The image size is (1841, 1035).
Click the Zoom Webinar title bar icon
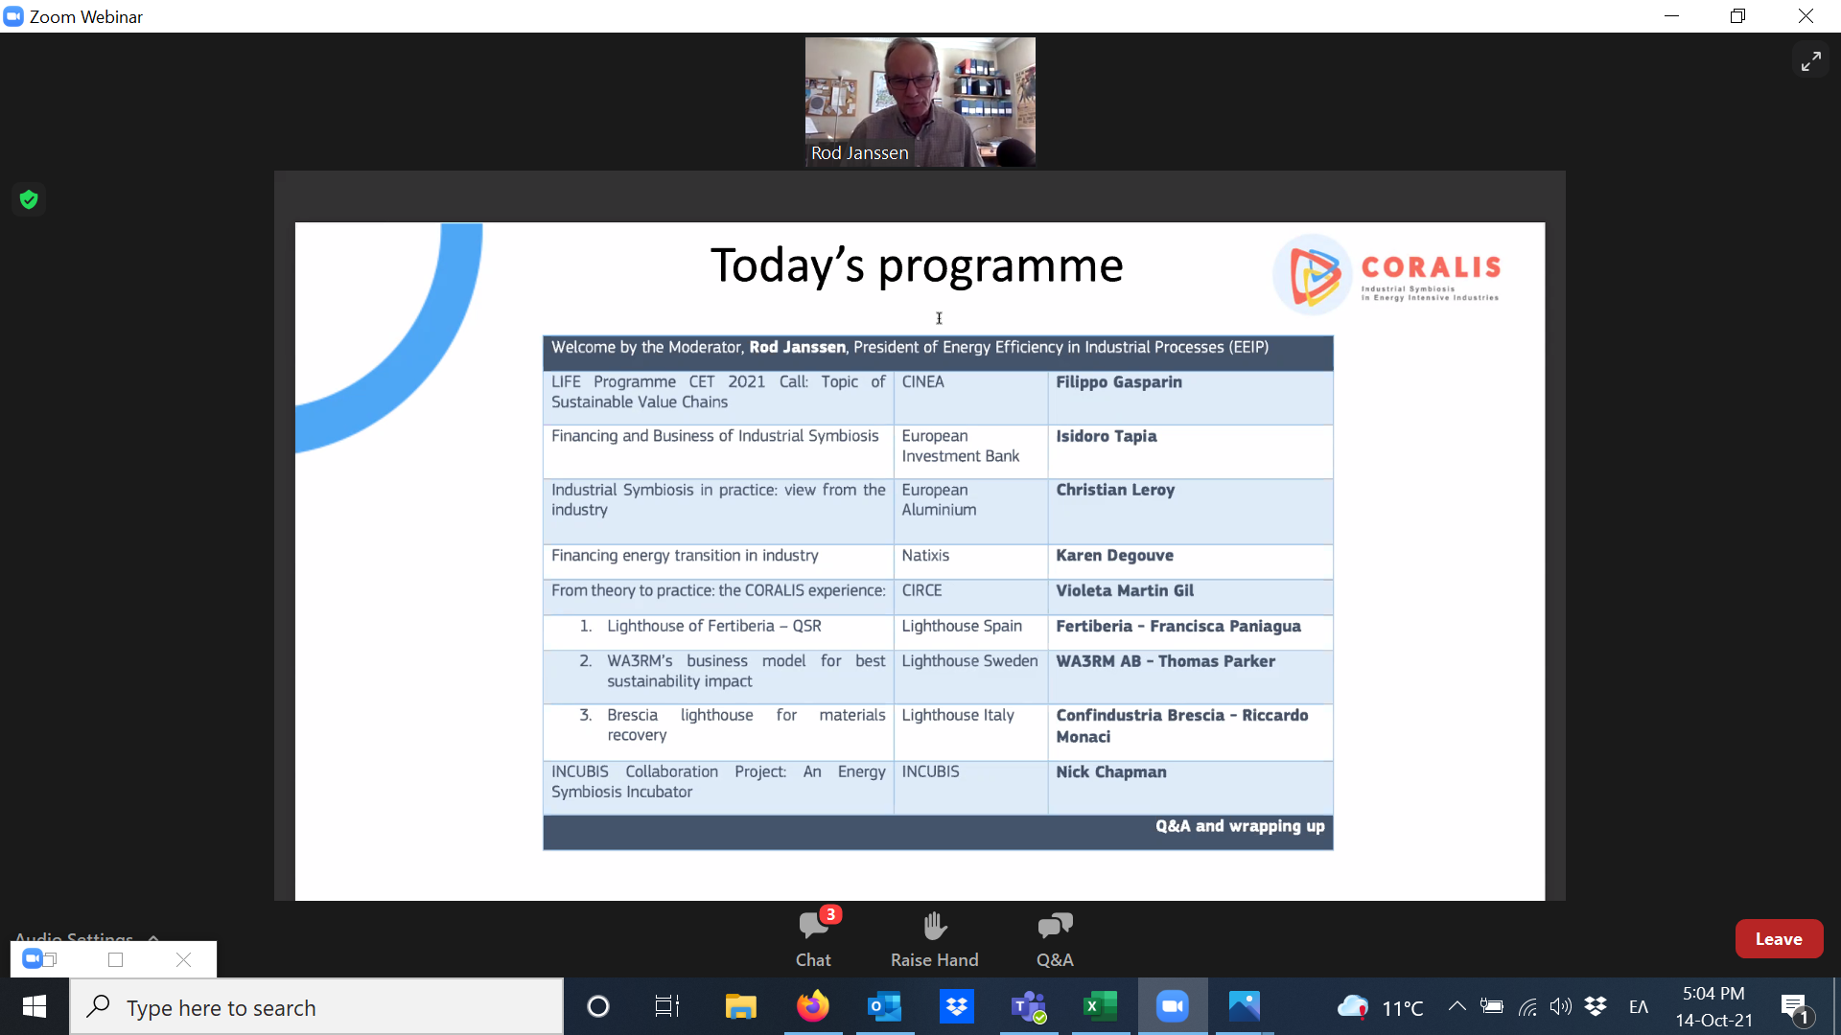13,16
